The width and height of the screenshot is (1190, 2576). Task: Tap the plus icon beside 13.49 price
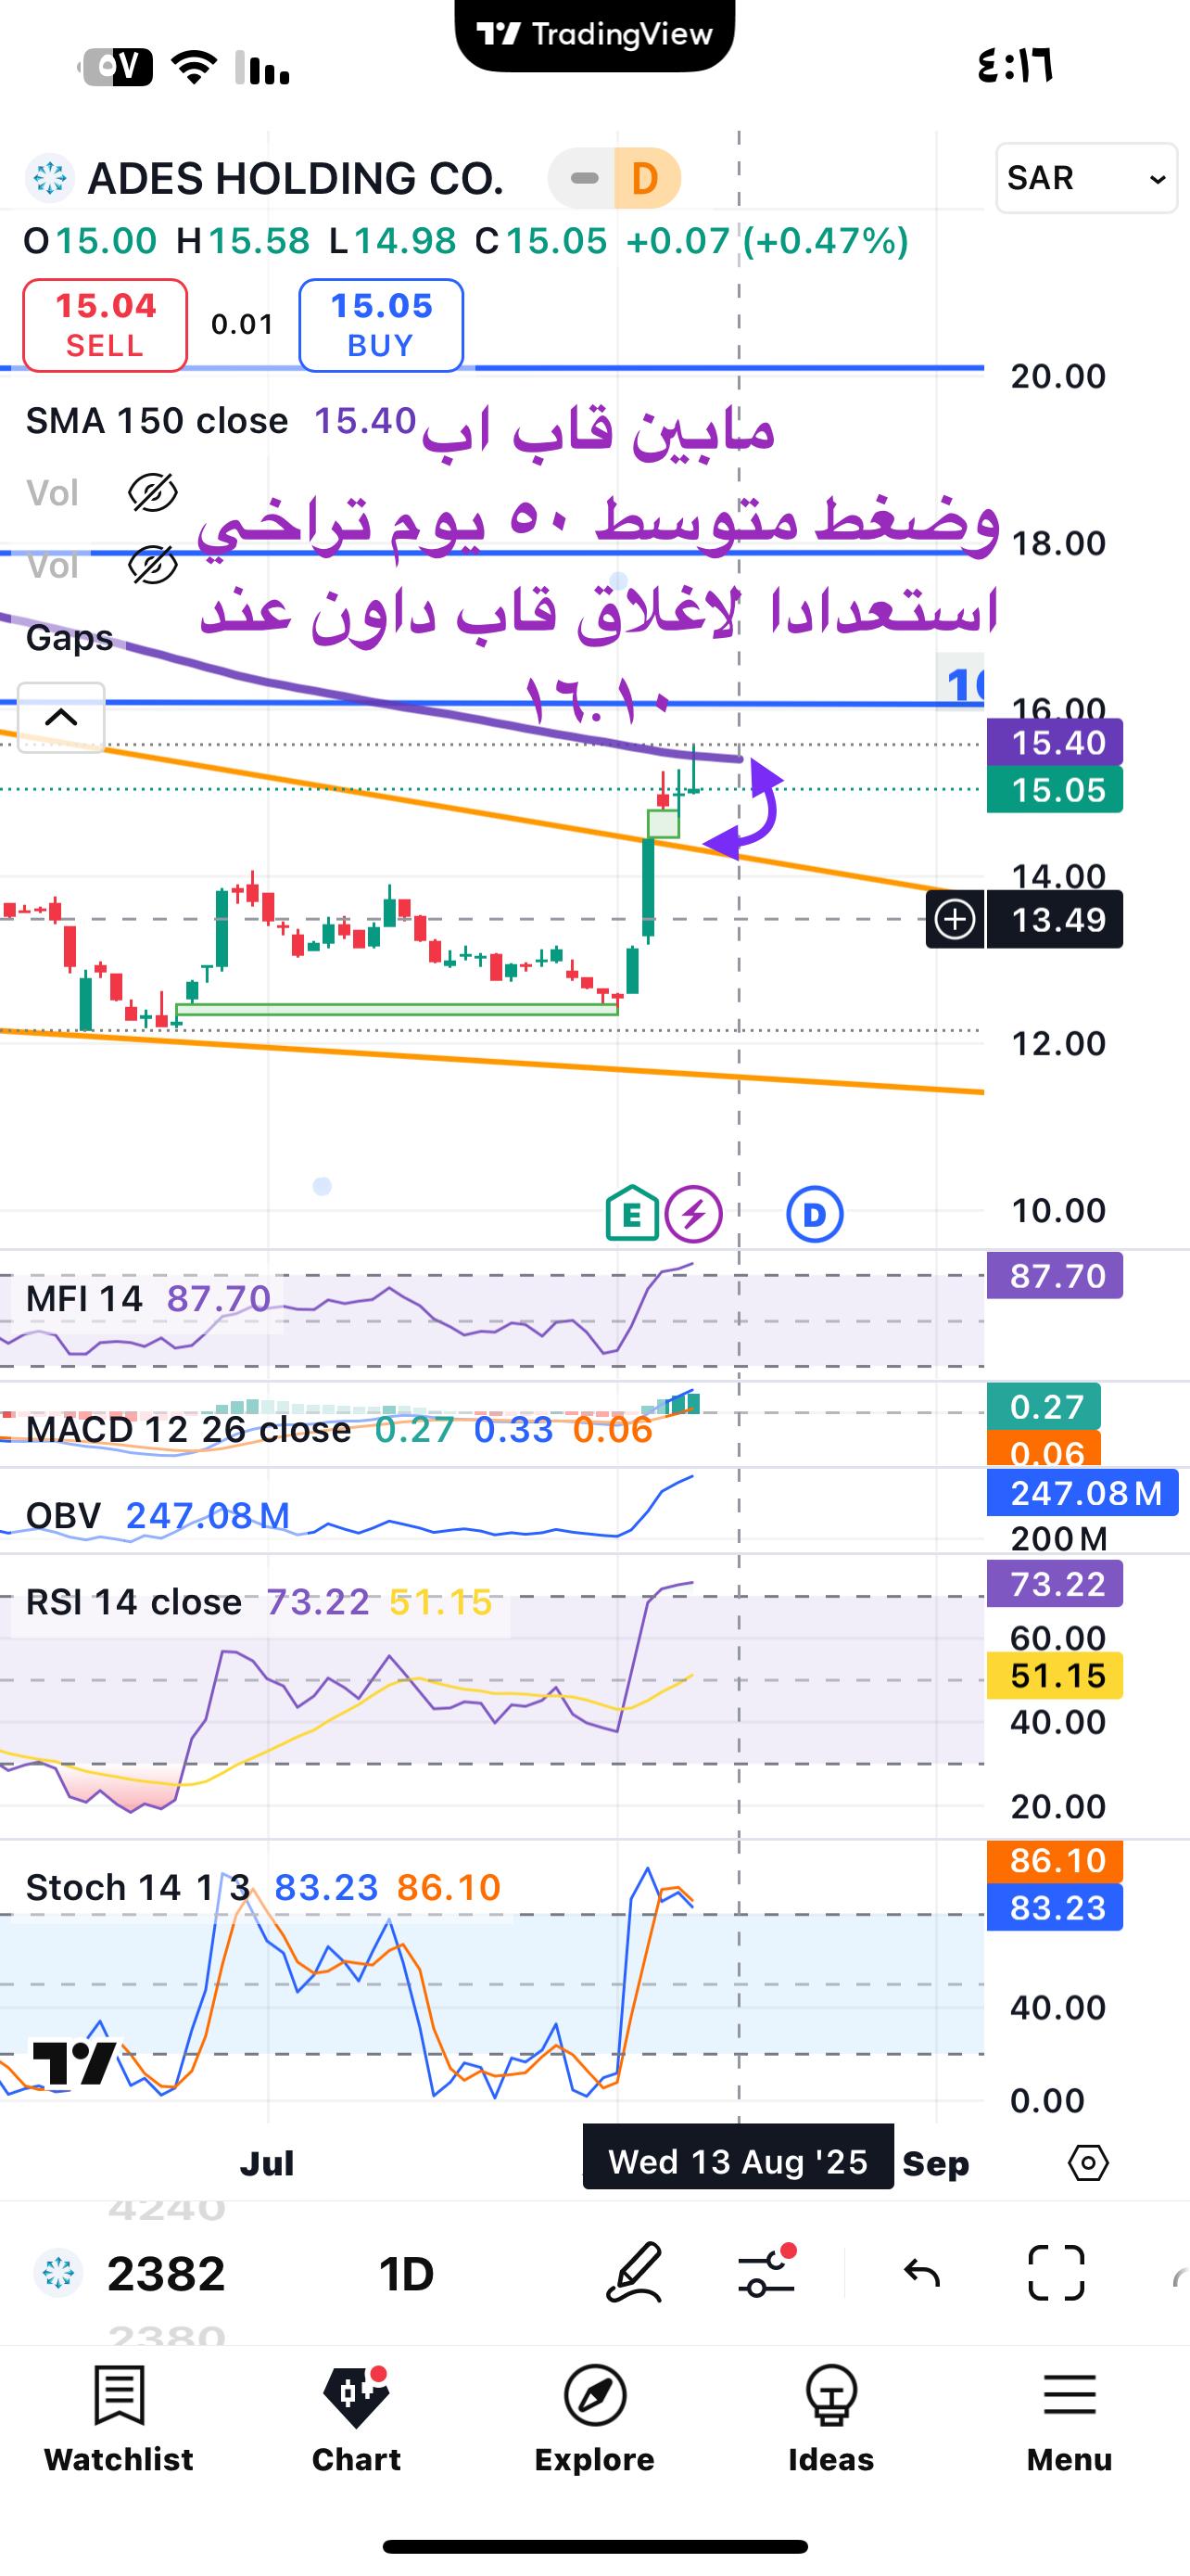click(x=956, y=919)
